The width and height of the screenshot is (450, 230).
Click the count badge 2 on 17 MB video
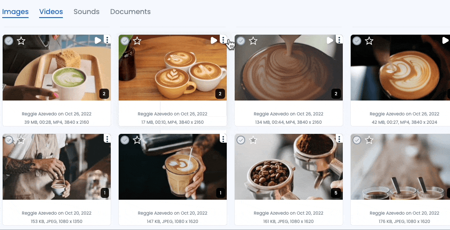220,94
